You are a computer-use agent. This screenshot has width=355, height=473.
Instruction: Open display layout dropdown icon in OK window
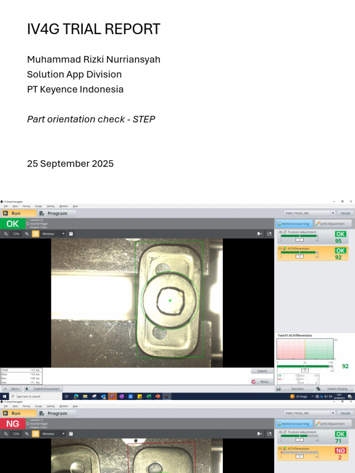point(259,234)
